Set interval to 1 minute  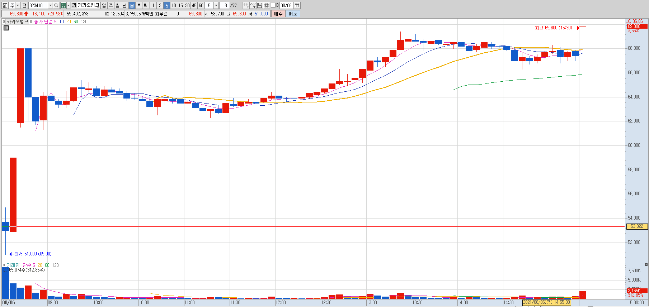(154, 5)
